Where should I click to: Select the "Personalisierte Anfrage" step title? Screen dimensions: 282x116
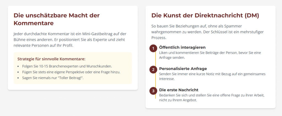coord(183,69)
